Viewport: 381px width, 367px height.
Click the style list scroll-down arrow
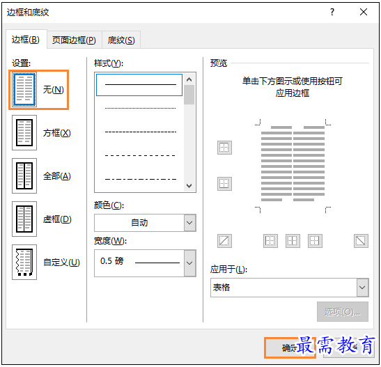point(189,186)
